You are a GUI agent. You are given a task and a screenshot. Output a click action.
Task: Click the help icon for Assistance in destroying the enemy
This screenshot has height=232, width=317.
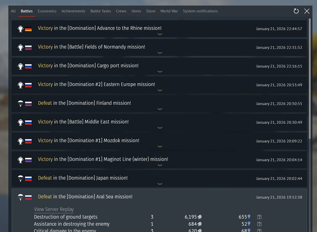coord(259,224)
